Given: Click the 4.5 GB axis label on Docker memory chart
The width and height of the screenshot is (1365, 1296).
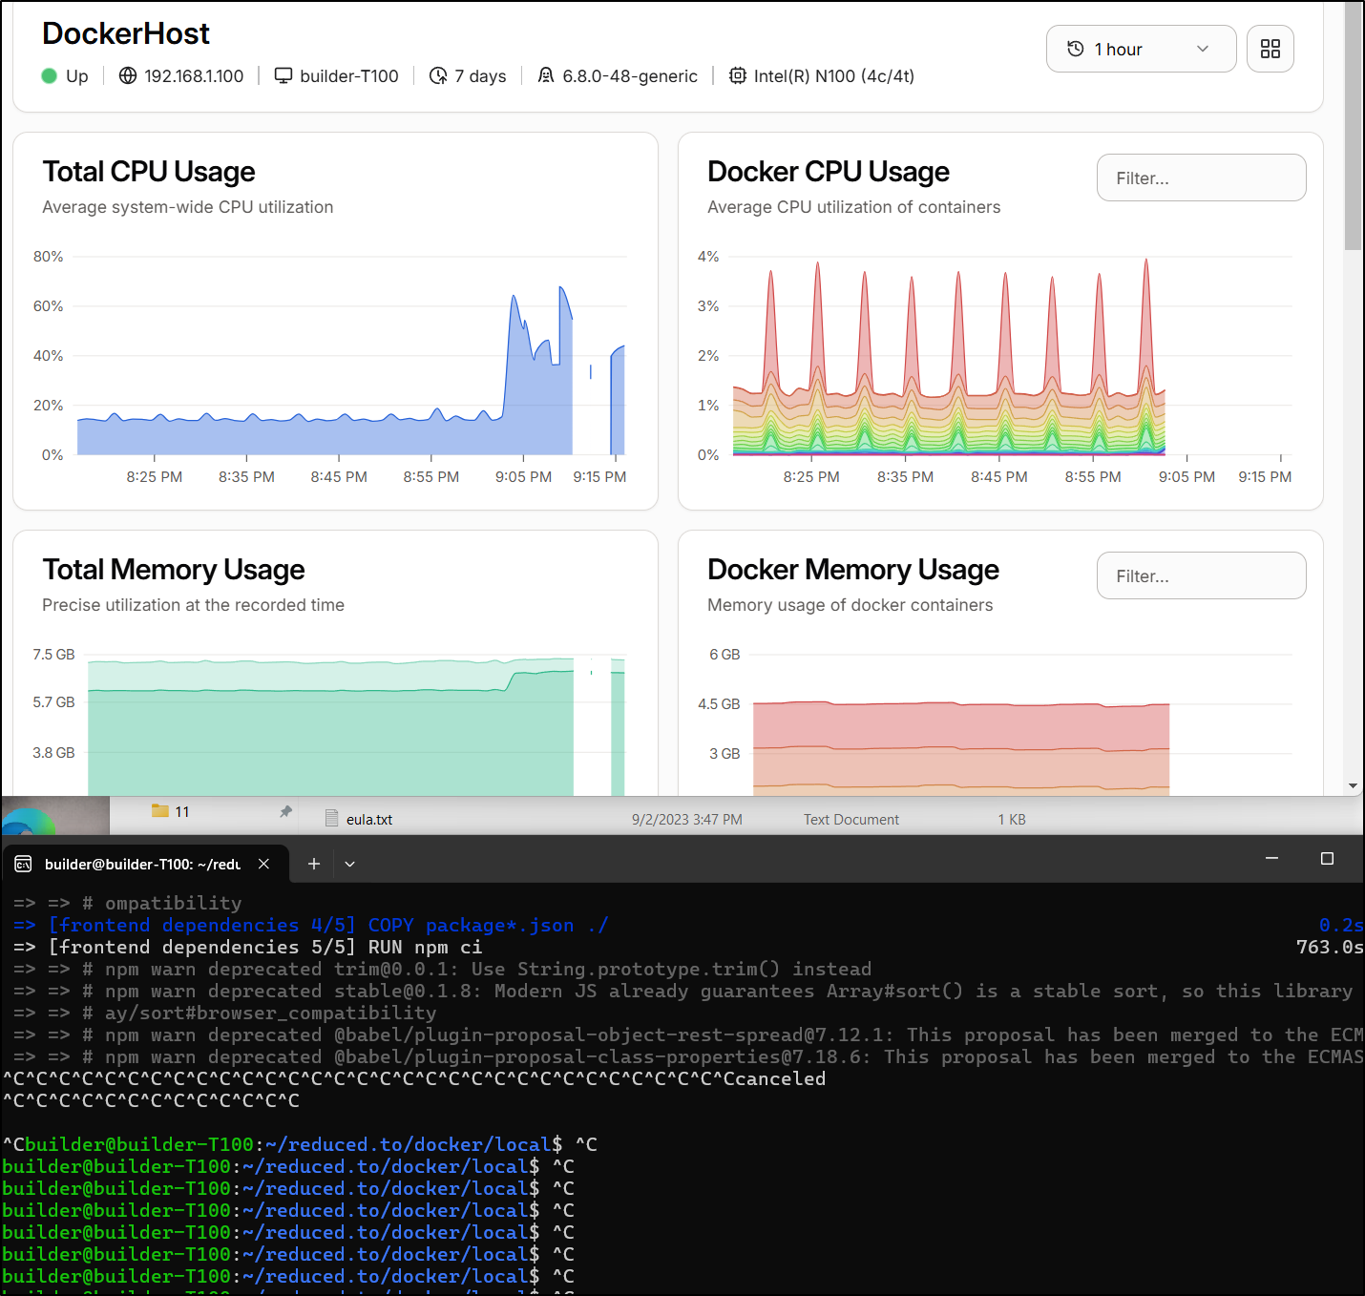Looking at the screenshot, I should [x=719, y=704].
